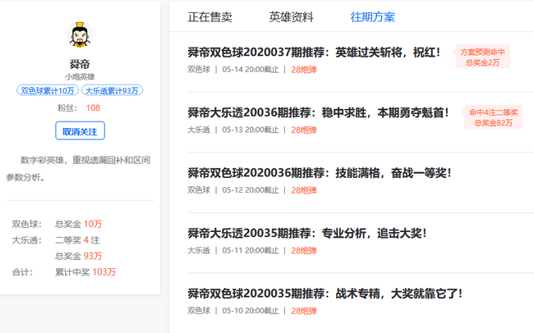Open the 英雄资料 tab
534x333 pixels.
click(x=291, y=17)
